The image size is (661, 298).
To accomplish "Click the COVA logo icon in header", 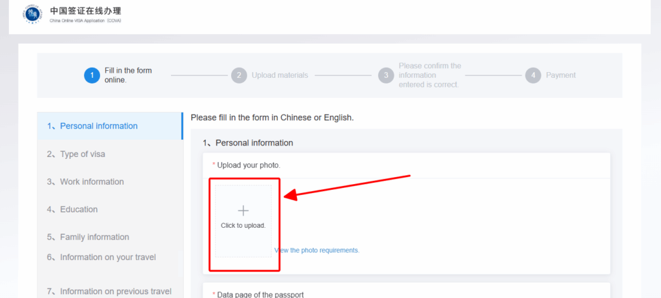I will (x=34, y=14).
